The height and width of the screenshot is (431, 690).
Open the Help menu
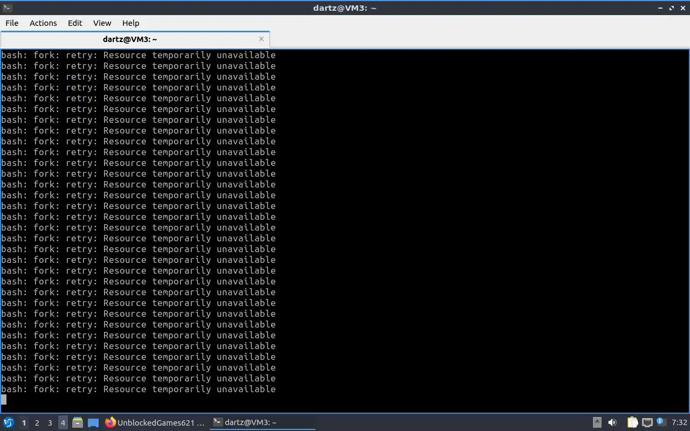pyautogui.click(x=130, y=23)
